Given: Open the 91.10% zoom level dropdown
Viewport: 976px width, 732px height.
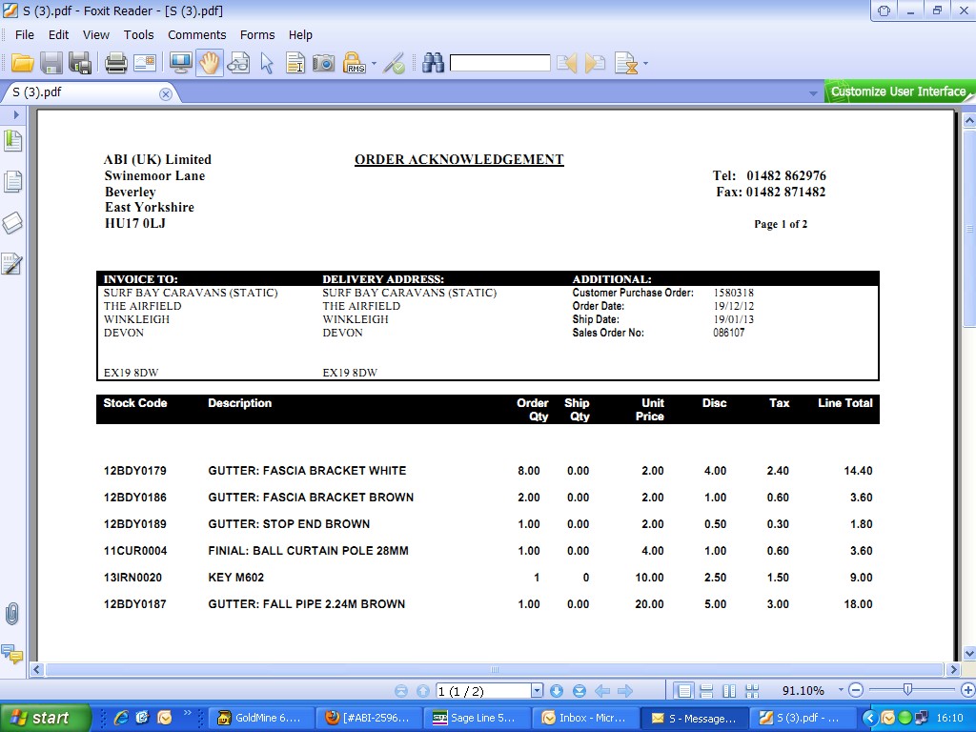Looking at the screenshot, I should coord(841,691).
